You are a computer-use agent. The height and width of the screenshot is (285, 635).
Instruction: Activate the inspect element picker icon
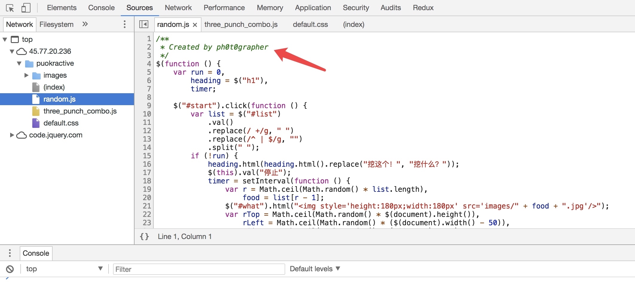(x=10, y=8)
